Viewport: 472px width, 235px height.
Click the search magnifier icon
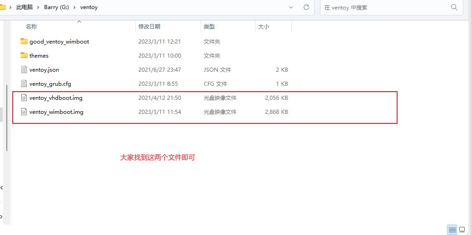[x=454, y=7]
